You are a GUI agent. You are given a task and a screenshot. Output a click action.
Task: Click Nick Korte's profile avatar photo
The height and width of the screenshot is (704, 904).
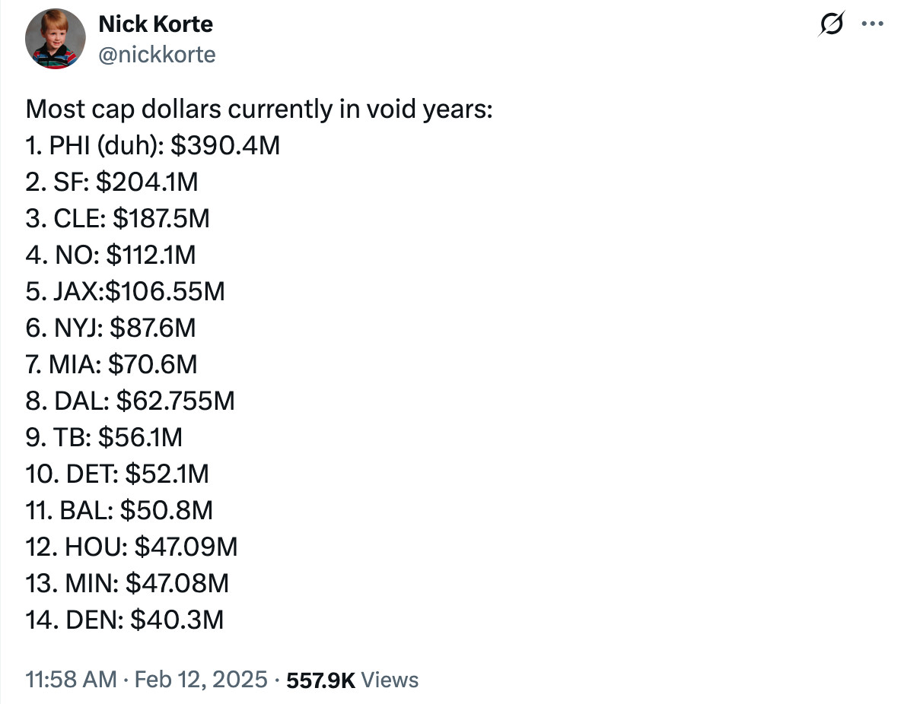[56, 39]
